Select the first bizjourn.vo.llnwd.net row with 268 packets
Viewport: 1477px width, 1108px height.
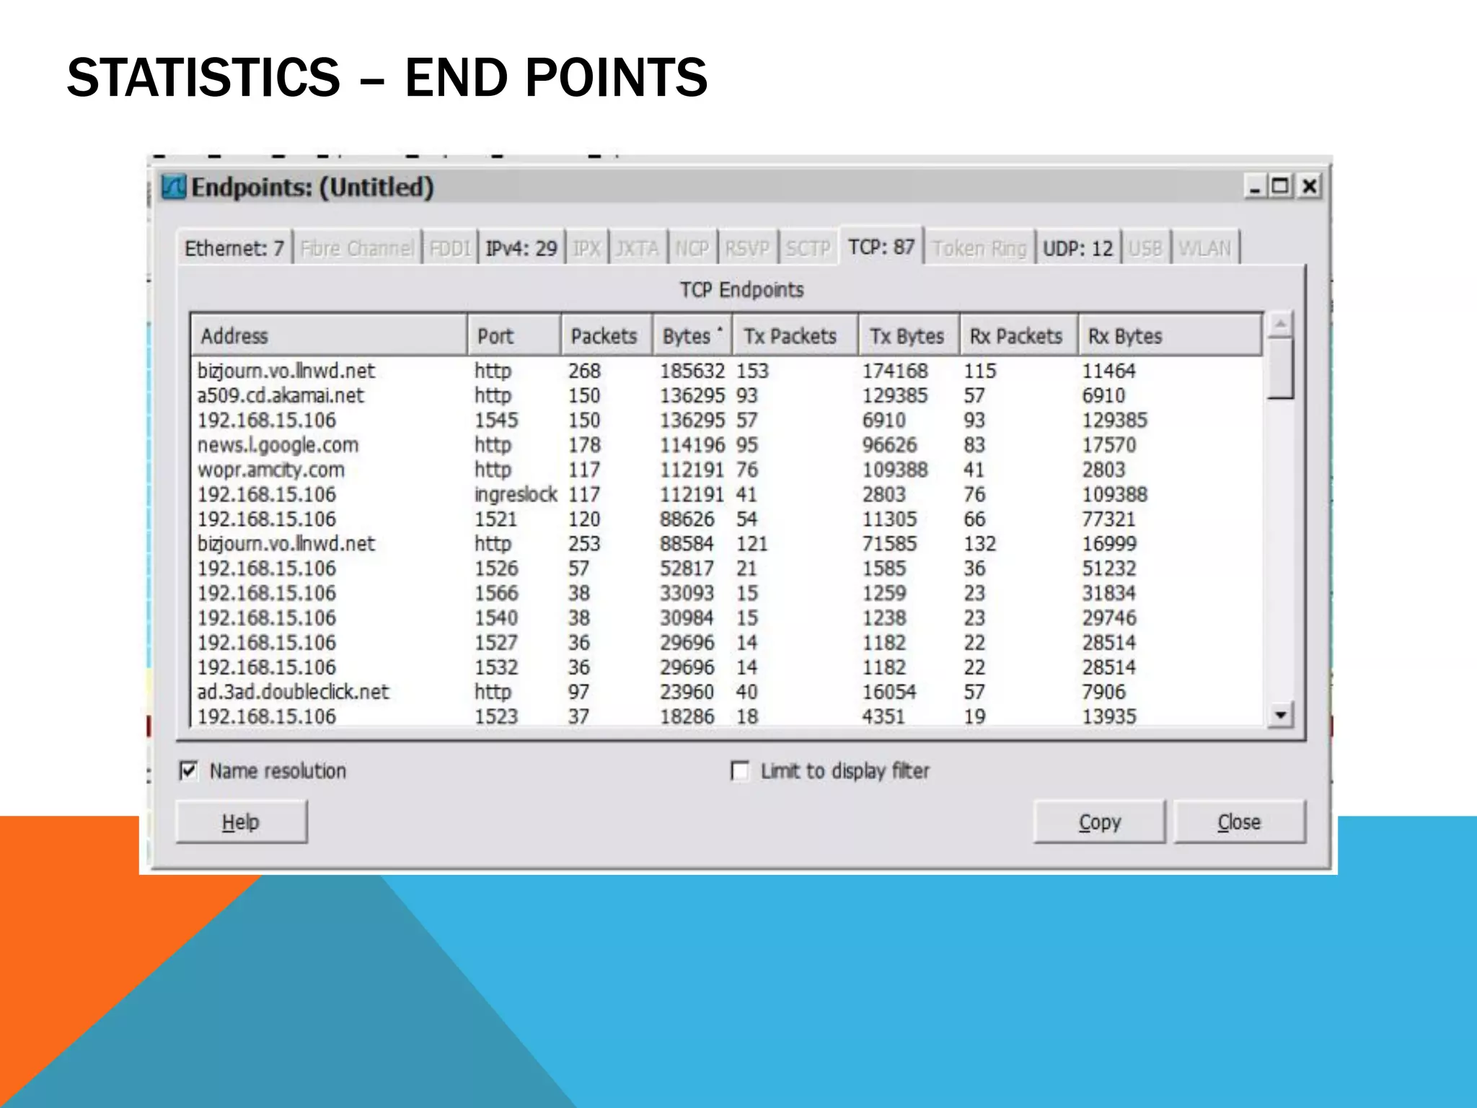click(x=727, y=371)
